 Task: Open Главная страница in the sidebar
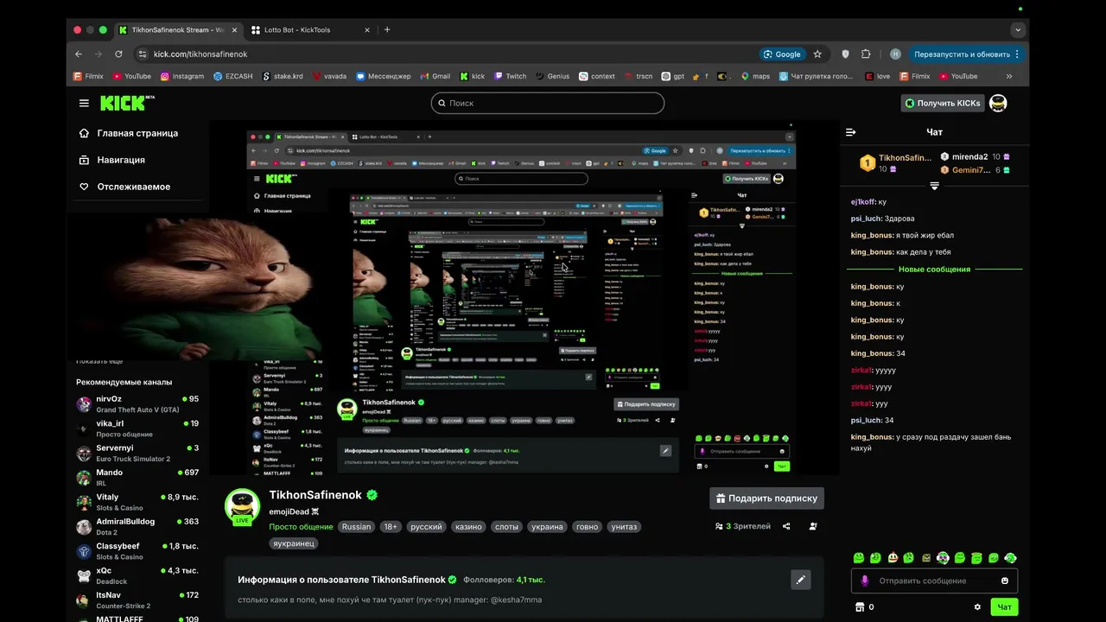tap(129, 133)
